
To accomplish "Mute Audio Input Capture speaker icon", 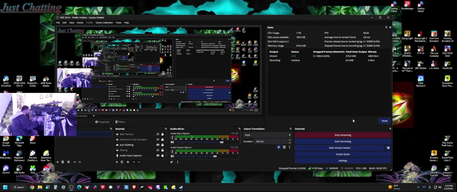I will click(172, 142).
